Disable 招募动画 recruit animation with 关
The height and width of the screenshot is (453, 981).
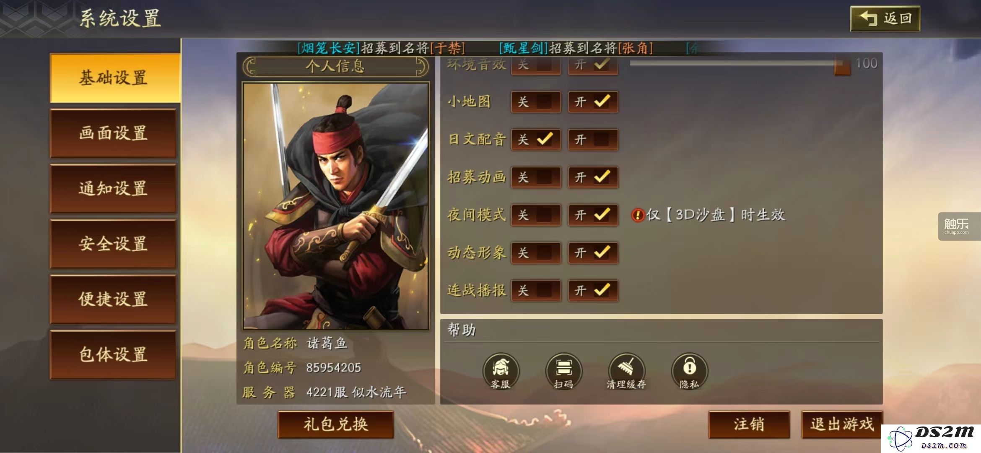536,177
